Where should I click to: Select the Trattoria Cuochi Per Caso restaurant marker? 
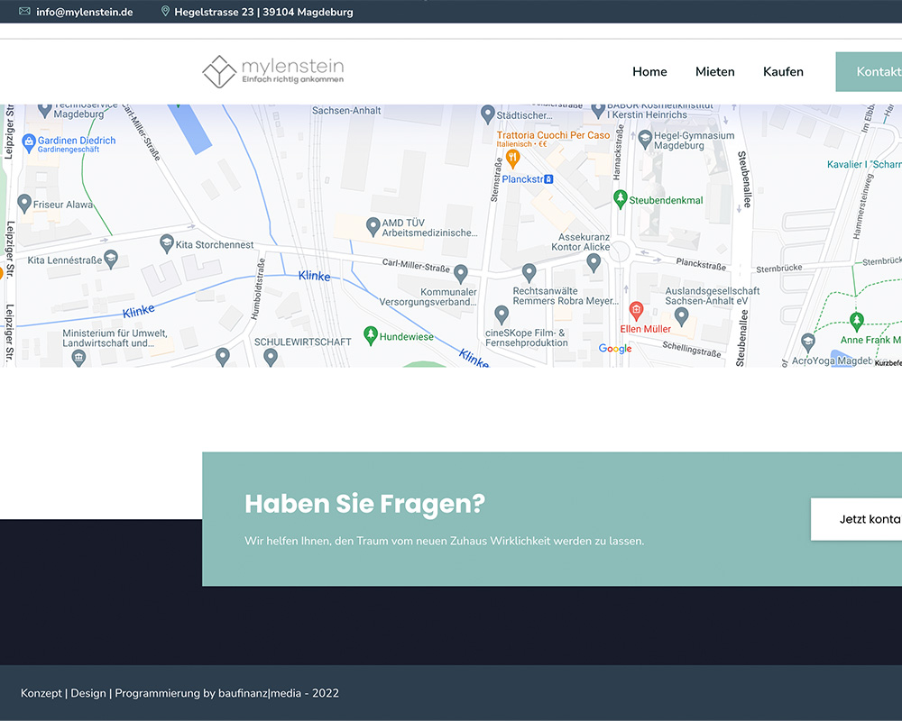coord(512,158)
